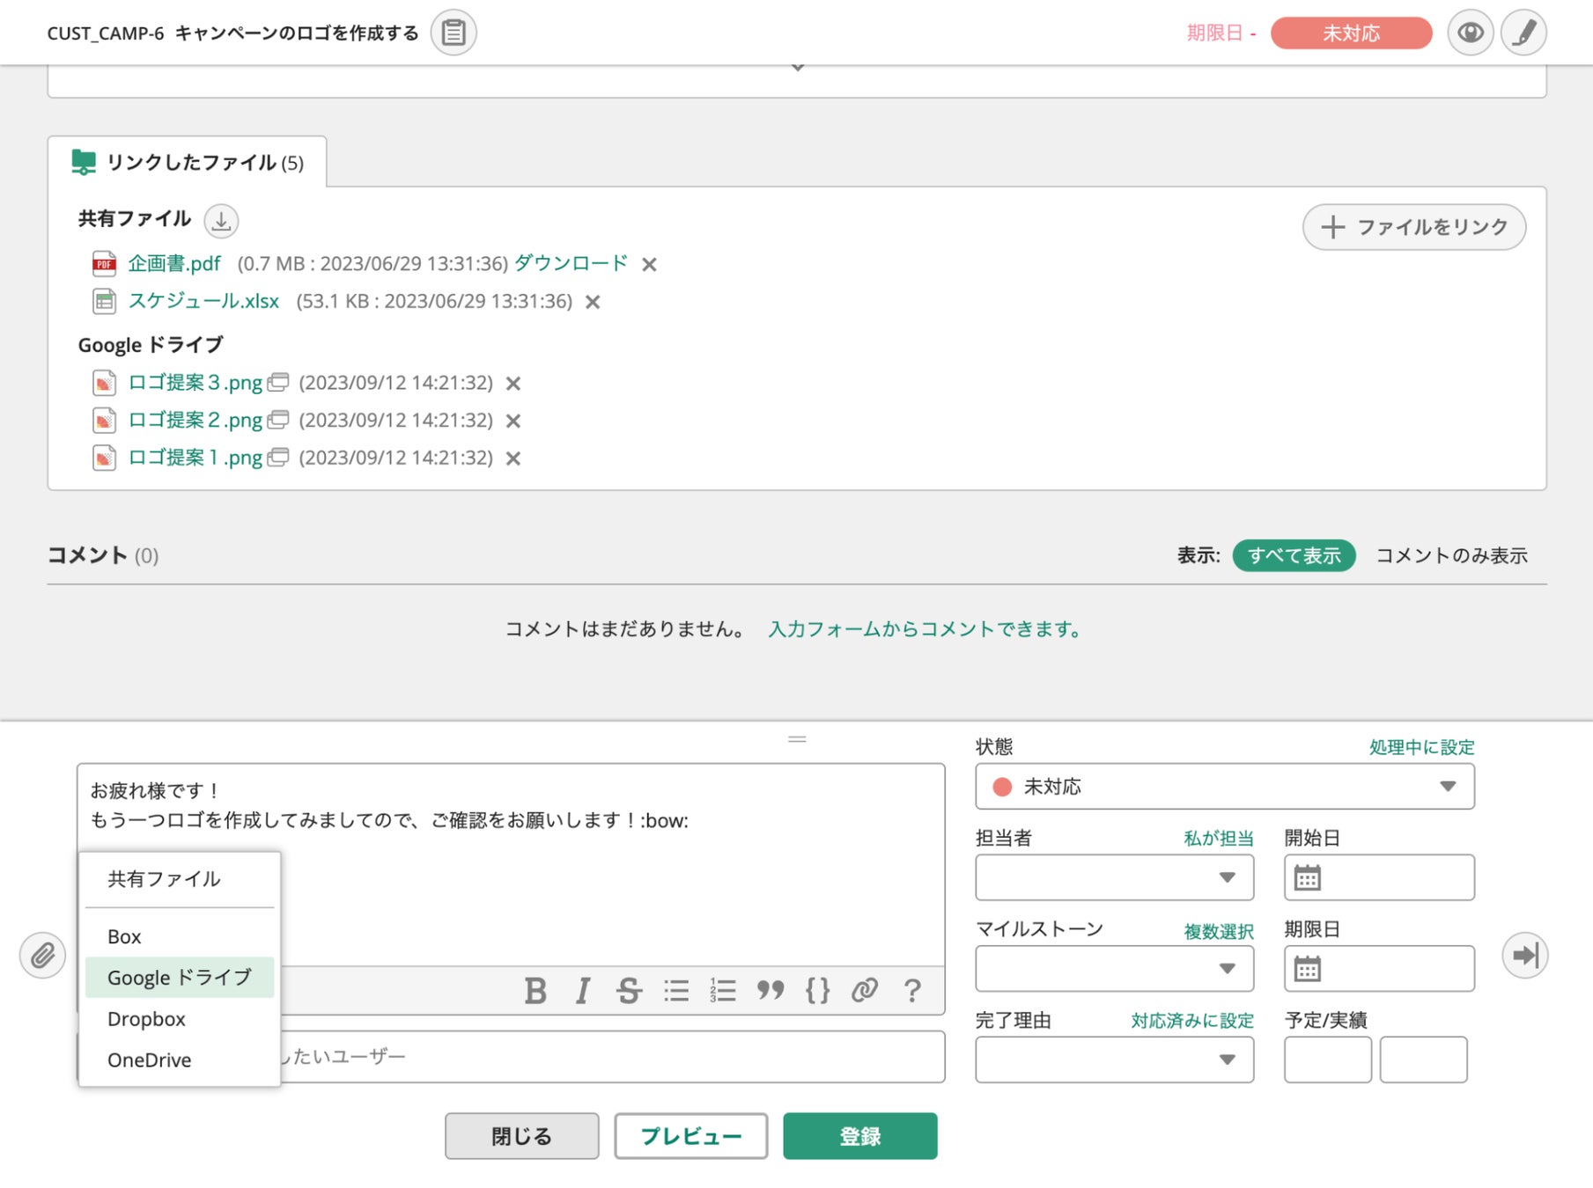This screenshot has height=1188, width=1593.
Task: Copy issue key with clipboard icon
Action: click(x=454, y=33)
